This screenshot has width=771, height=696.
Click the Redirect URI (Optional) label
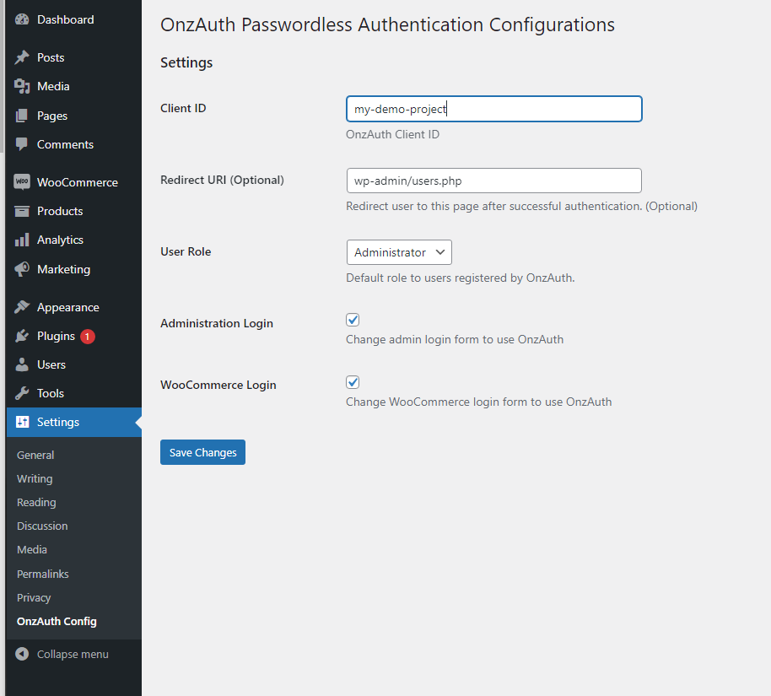pos(222,180)
